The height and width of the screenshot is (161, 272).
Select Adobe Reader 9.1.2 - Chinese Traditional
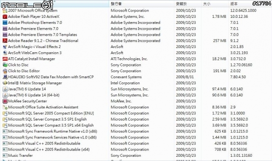pyautogui.click(x=43, y=41)
